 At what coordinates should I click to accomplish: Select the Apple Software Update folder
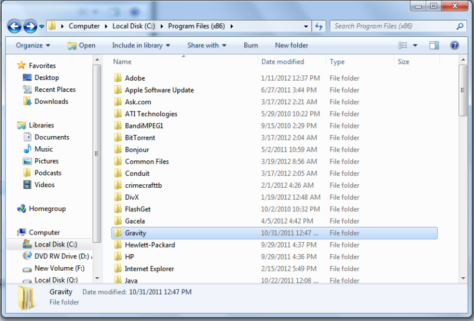(x=274, y=90)
